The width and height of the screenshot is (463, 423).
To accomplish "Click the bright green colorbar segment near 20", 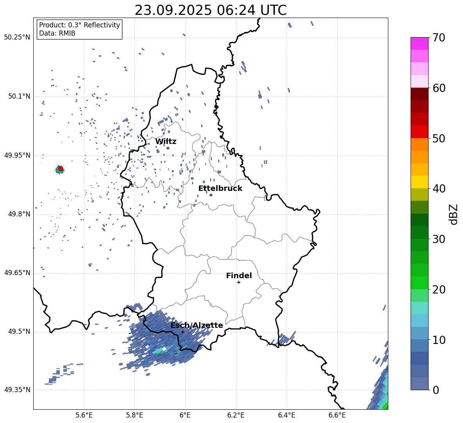I will click(420, 283).
